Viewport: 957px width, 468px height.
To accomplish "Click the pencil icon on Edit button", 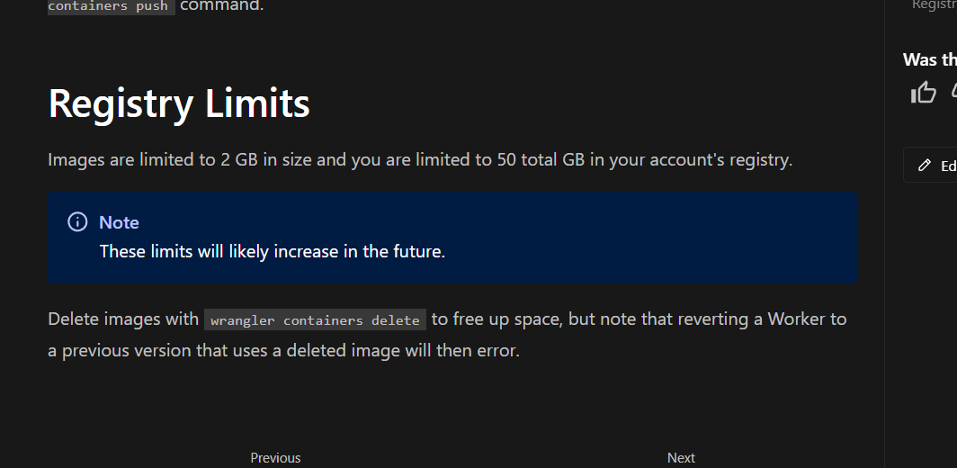I will click(x=924, y=166).
